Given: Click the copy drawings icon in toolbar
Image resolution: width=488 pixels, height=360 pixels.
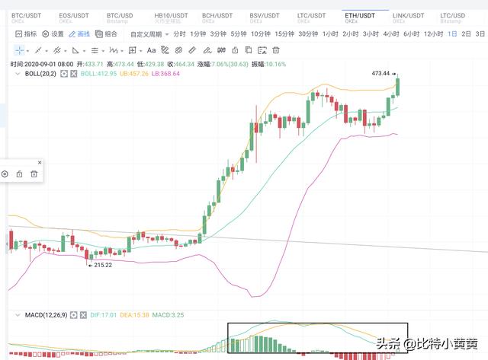Looking at the screenshot, I should point(249,50).
